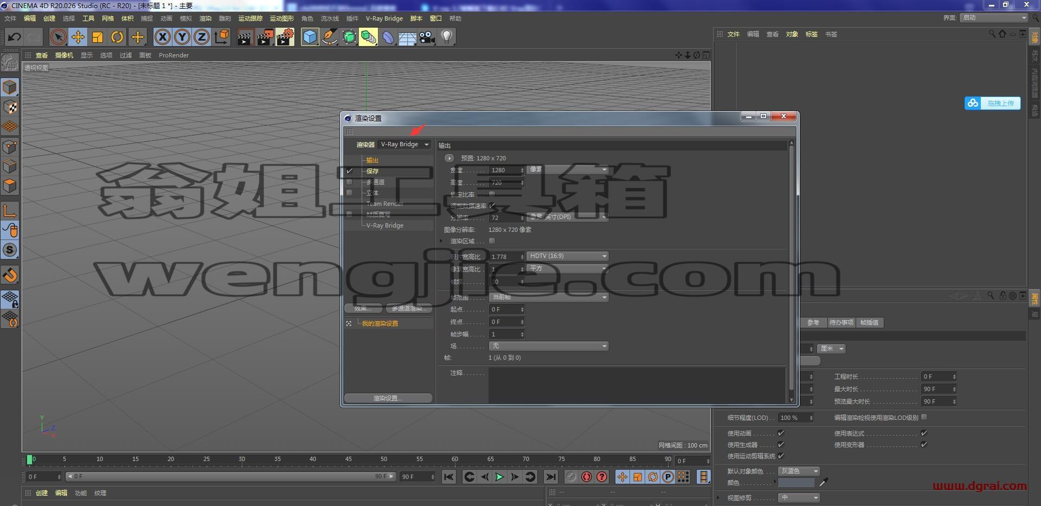1041x506 pixels.
Task: Open the 文件 menu in main menu bar
Action: [10, 18]
